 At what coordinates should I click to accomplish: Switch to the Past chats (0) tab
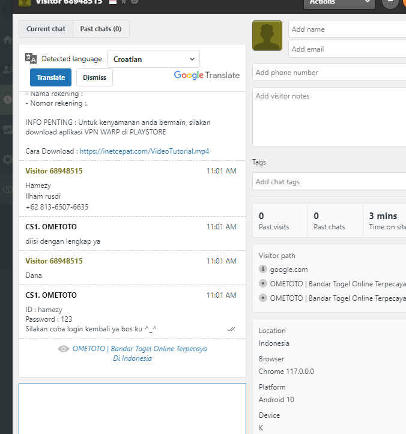pos(101,29)
